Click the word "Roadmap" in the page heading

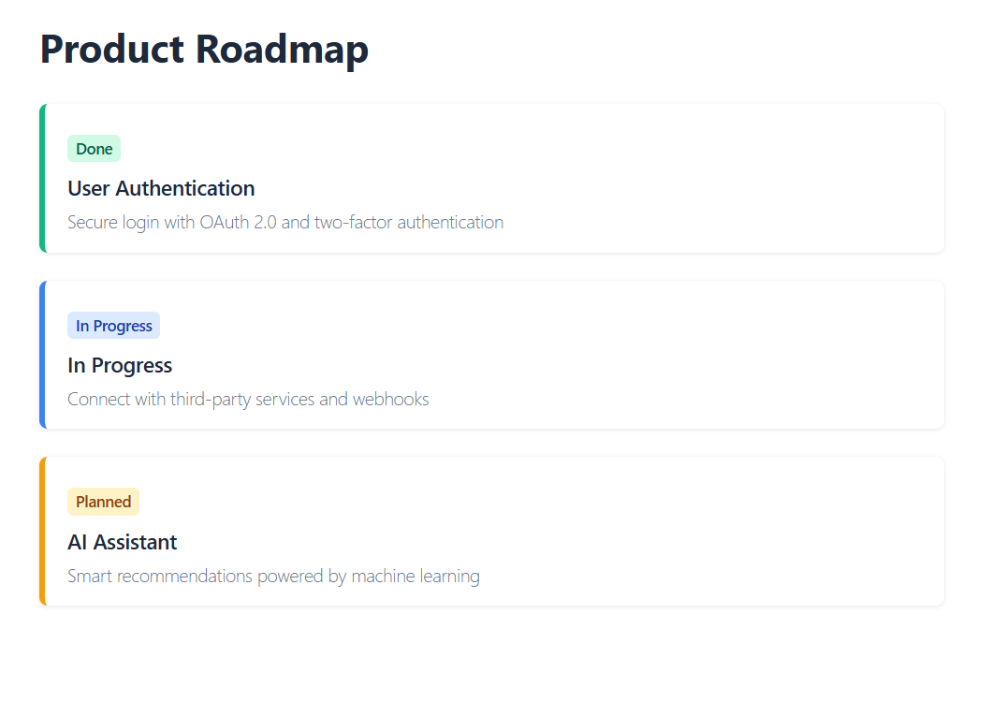click(x=283, y=49)
